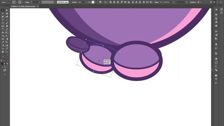Select the Rotate tool
The height and width of the screenshot is (126, 224).
click(x=3, y=29)
